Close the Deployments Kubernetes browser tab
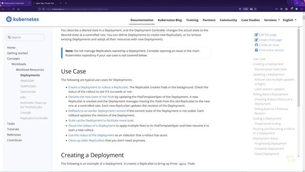This screenshot has width=305, height=172. pos(29,3)
